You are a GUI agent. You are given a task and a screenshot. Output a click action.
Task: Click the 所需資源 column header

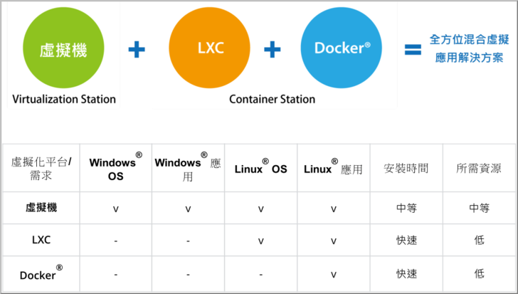click(x=479, y=169)
